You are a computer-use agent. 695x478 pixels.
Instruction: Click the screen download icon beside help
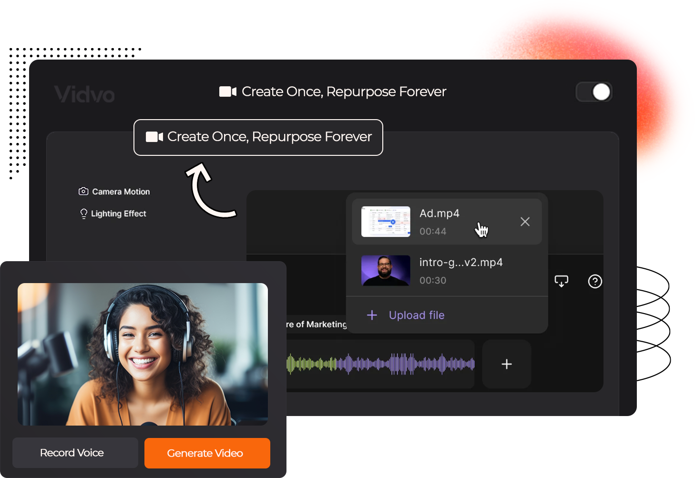562,281
